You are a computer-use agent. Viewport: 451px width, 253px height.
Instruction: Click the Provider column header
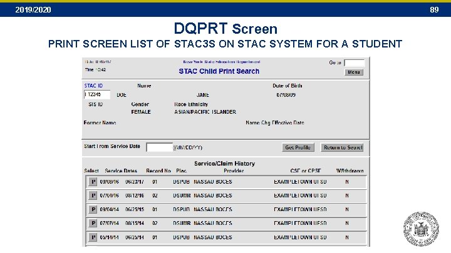coord(234,171)
